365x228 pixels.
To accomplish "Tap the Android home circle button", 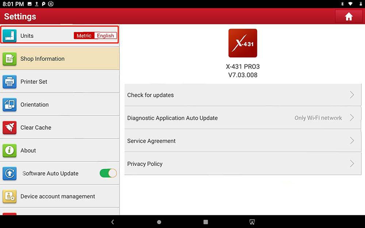I will 159,222.
